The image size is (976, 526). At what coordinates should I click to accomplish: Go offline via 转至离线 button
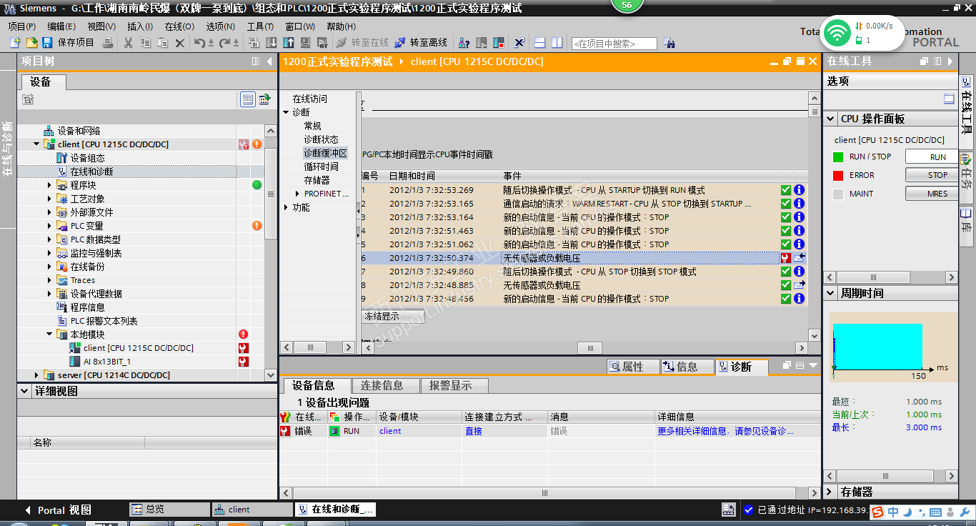(x=421, y=43)
